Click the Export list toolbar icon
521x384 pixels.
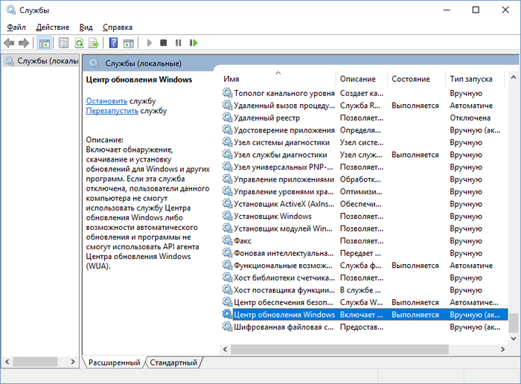[93, 43]
